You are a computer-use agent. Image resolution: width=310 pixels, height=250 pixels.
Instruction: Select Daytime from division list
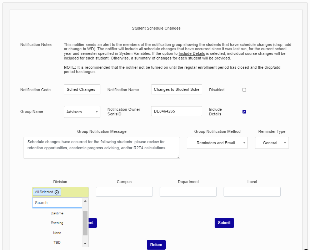click(57, 213)
